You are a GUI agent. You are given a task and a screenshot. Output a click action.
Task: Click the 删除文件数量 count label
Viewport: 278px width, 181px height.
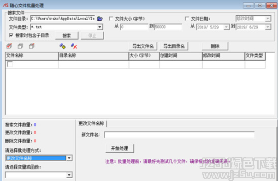point(21,141)
